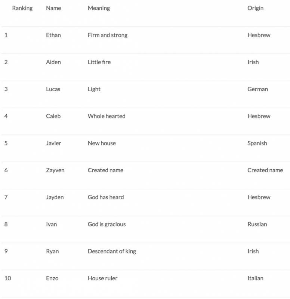Click the name Ivan
The width and height of the screenshot is (290, 299).
pyautogui.click(x=52, y=224)
